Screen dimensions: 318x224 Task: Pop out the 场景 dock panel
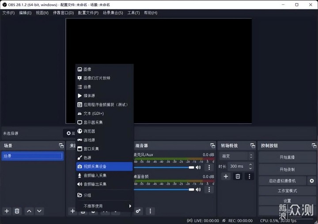click(x=61, y=145)
